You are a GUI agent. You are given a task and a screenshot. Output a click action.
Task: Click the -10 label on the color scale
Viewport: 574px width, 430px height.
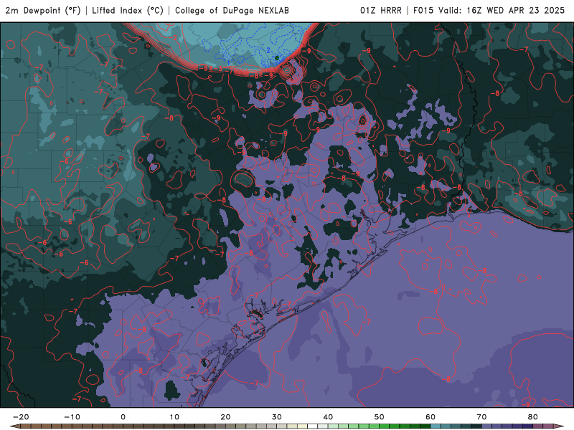(72, 417)
